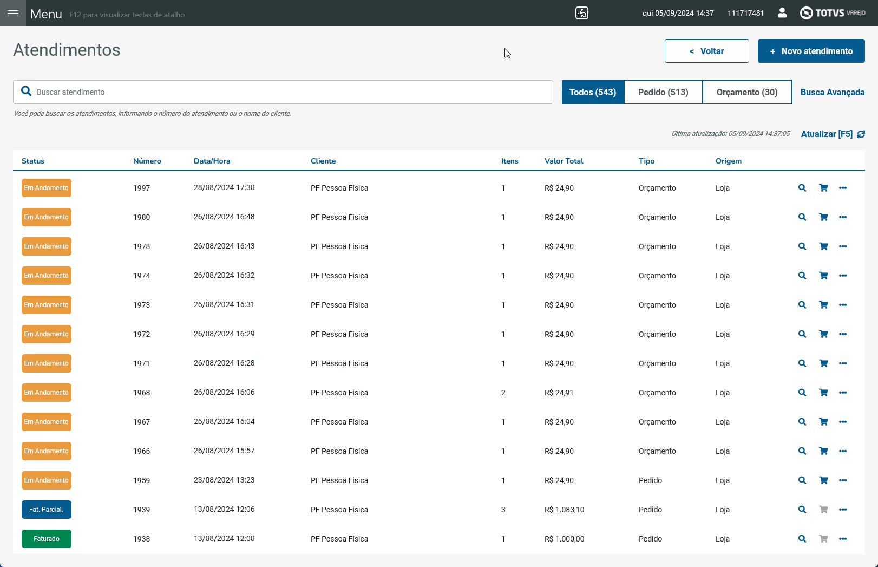Click the refresh icon beside Atualizar [F5]
The width and height of the screenshot is (878, 567).
[861, 134]
